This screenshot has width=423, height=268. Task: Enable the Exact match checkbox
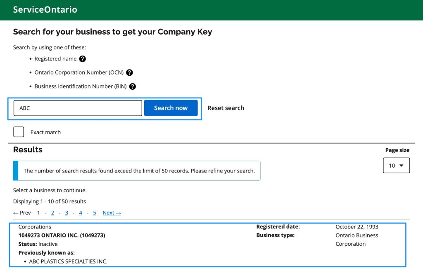click(18, 131)
